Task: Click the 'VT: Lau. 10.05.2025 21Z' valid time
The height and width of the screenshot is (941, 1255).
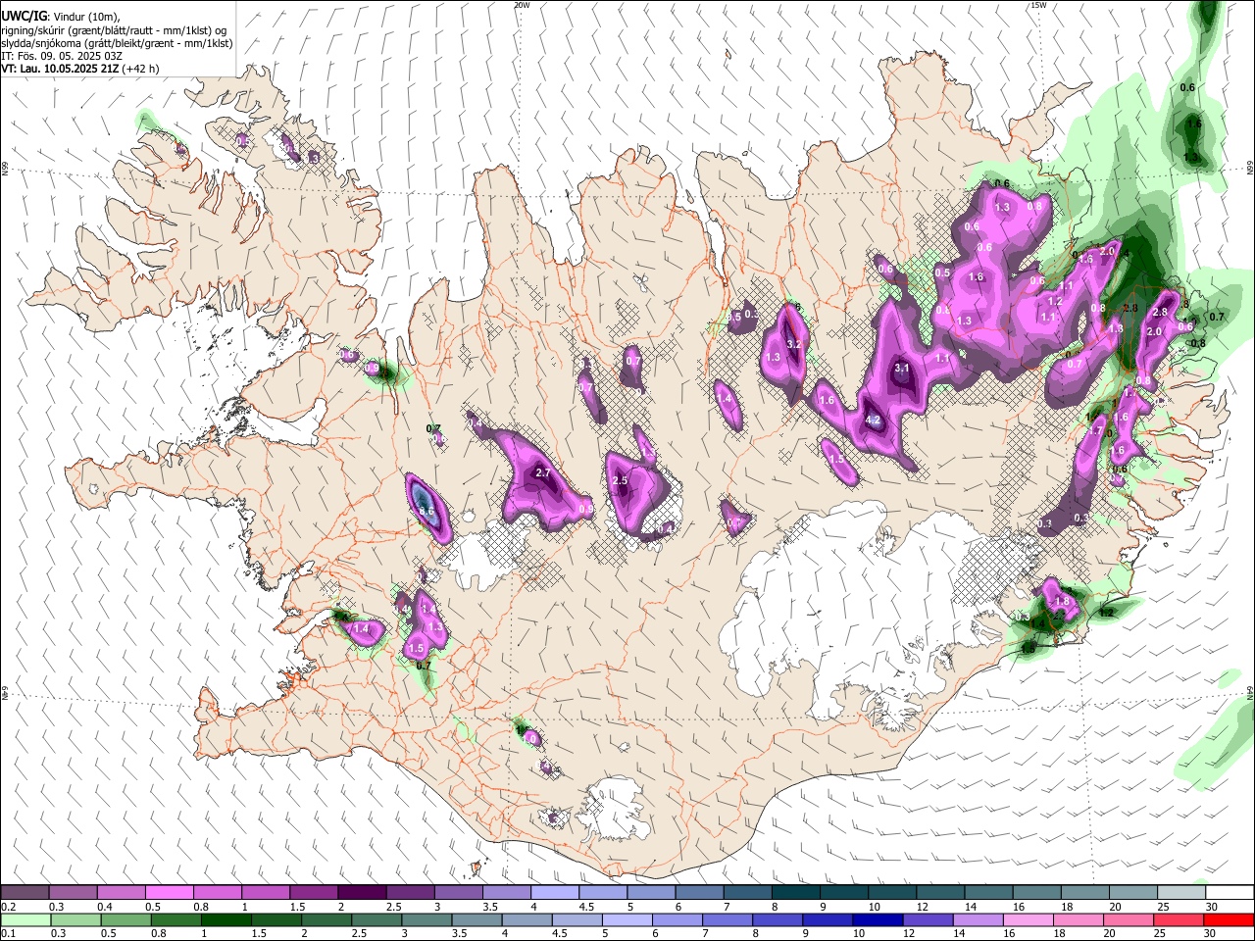Action: click(59, 69)
